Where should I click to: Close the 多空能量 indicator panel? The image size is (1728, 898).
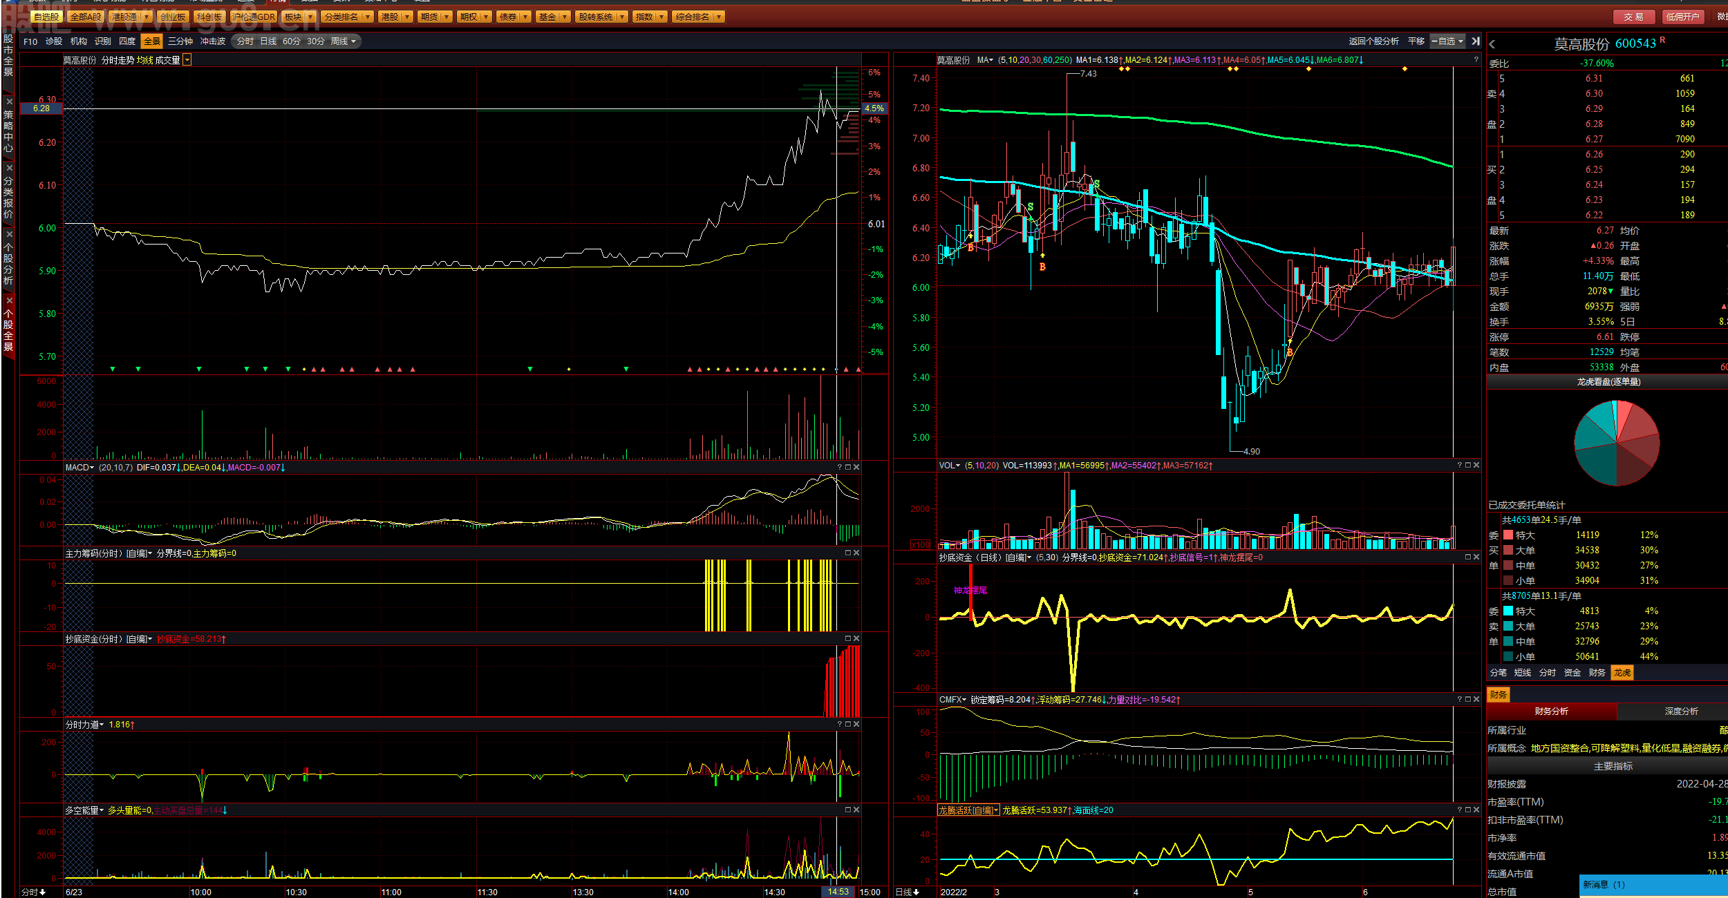pos(856,810)
